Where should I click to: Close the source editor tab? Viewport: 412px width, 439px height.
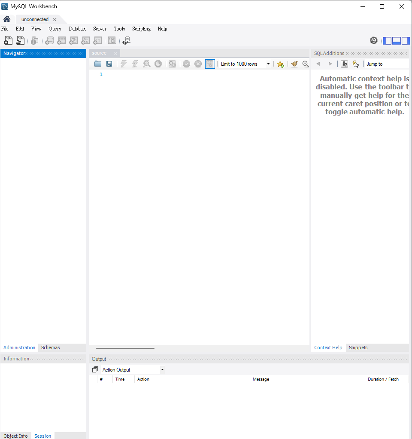115,53
